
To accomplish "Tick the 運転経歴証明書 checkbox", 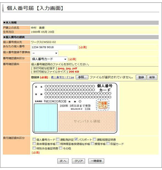I will click(94, 139).
